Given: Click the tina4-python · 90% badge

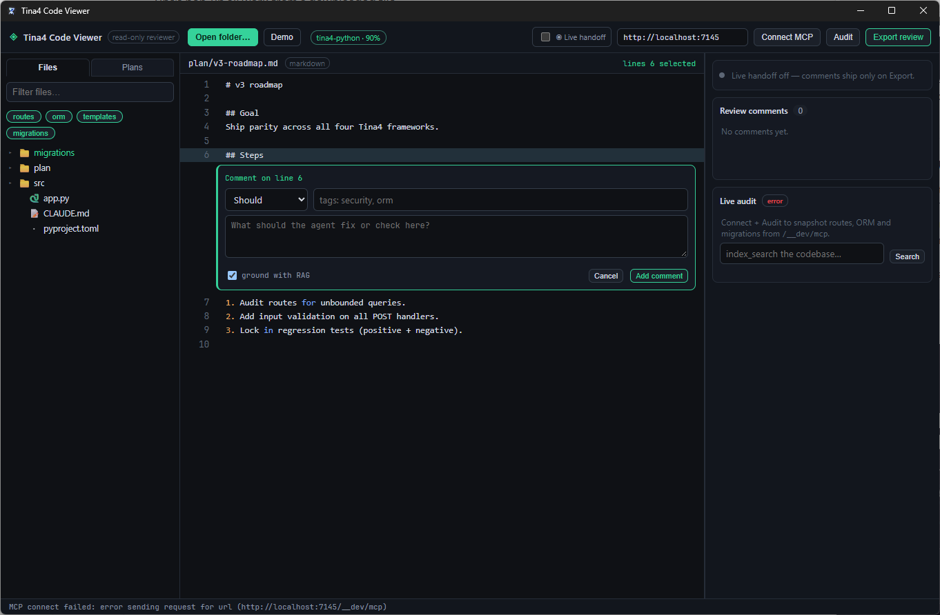Looking at the screenshot, I should pos(349,38).
